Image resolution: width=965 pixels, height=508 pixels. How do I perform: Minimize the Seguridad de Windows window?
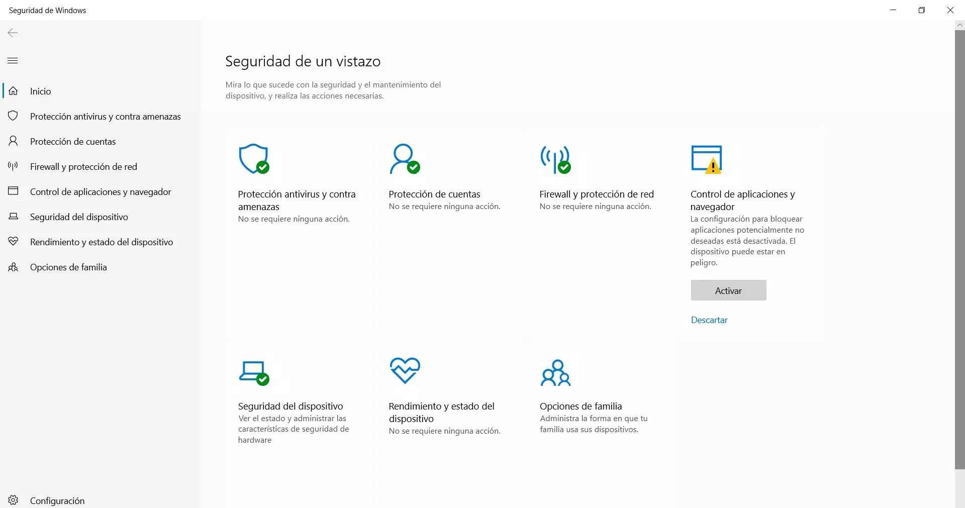(893, 10)
